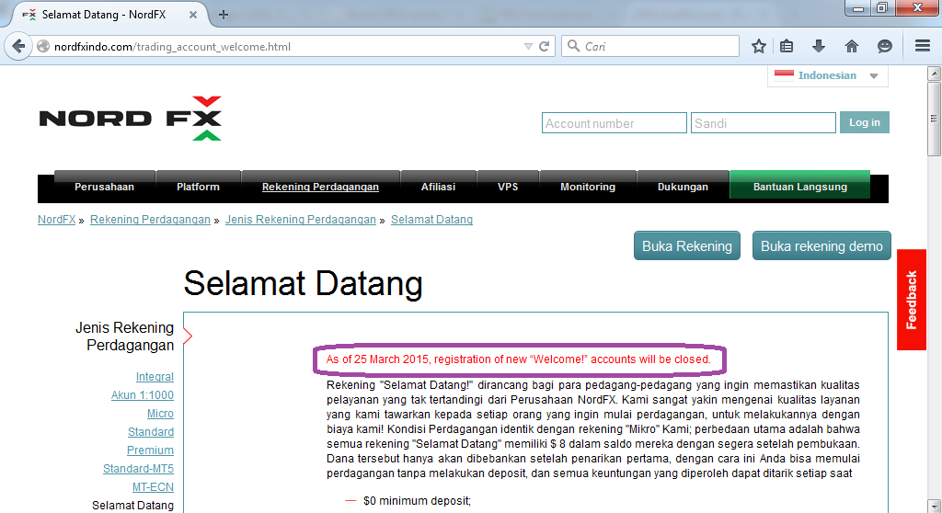Open the Micro account sidebar link
Screen dimensions: 942x513
pos(160,414)
